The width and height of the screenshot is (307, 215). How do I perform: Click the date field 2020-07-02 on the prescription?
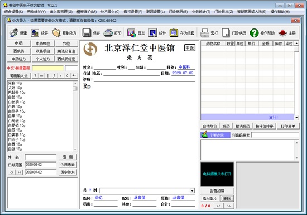coord(183,73)
